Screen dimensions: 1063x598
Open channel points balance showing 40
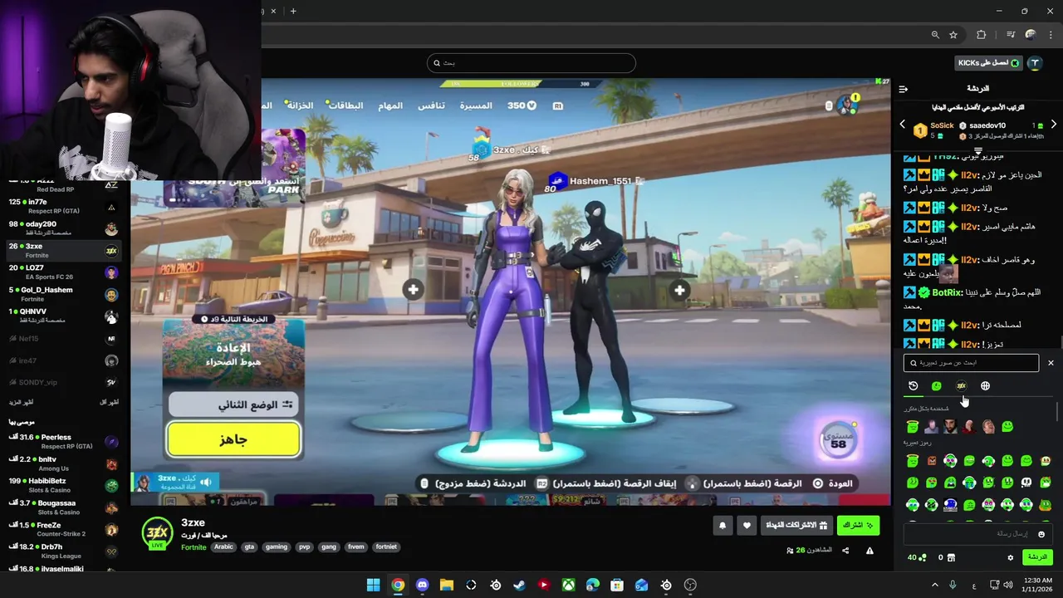pyautogui.click(x=917, y=557)
